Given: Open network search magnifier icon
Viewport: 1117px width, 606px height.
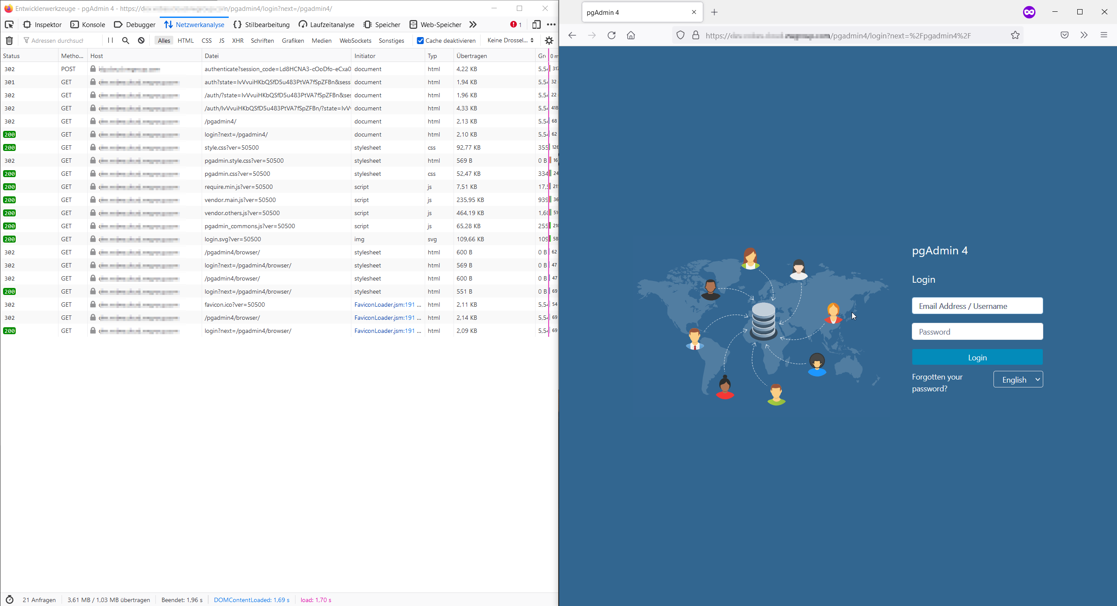Looking at the screenshot, I should tap(126, 41).
